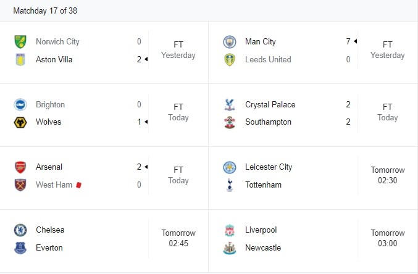This screenshot has height=274, width=418.
Task: Click the Norwich City club crest
Action: tap(20, 42)
